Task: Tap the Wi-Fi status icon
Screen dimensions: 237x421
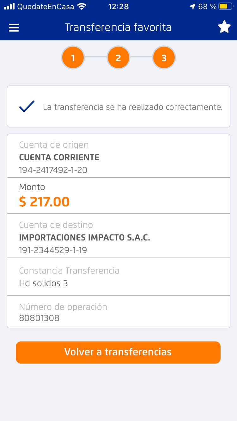Action: pyautogui.click(x=82, y=7)
